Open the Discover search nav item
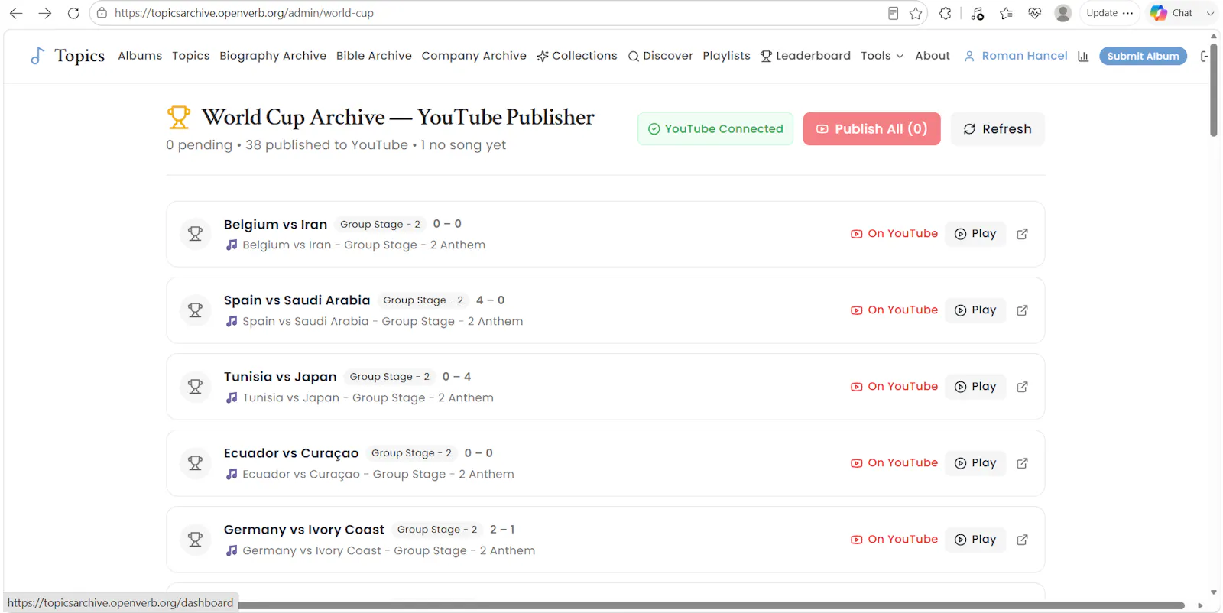This screenshot has width=1223, height=613. 660,56
